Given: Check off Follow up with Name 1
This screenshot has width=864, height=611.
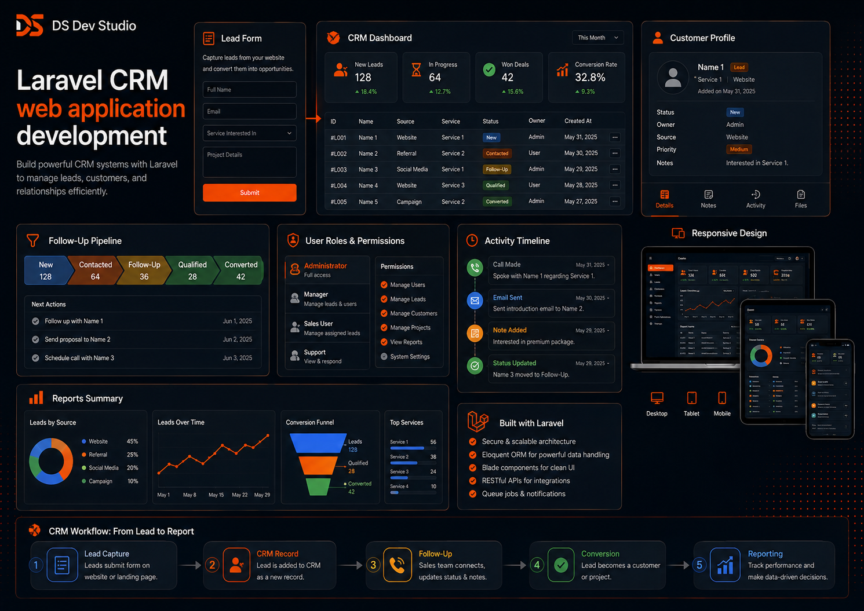Looking at the screenshot, I should coord(35,321).
